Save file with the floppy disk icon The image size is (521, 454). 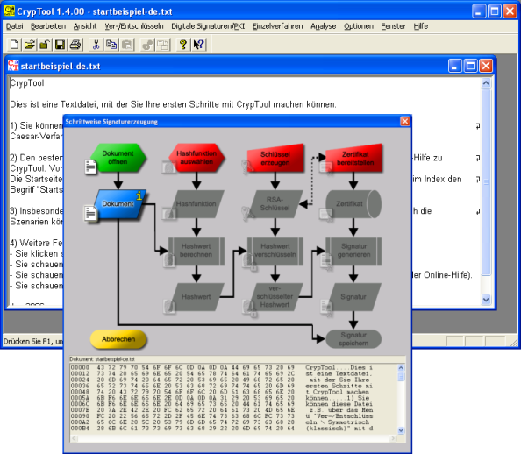click(x=60, y=45)
